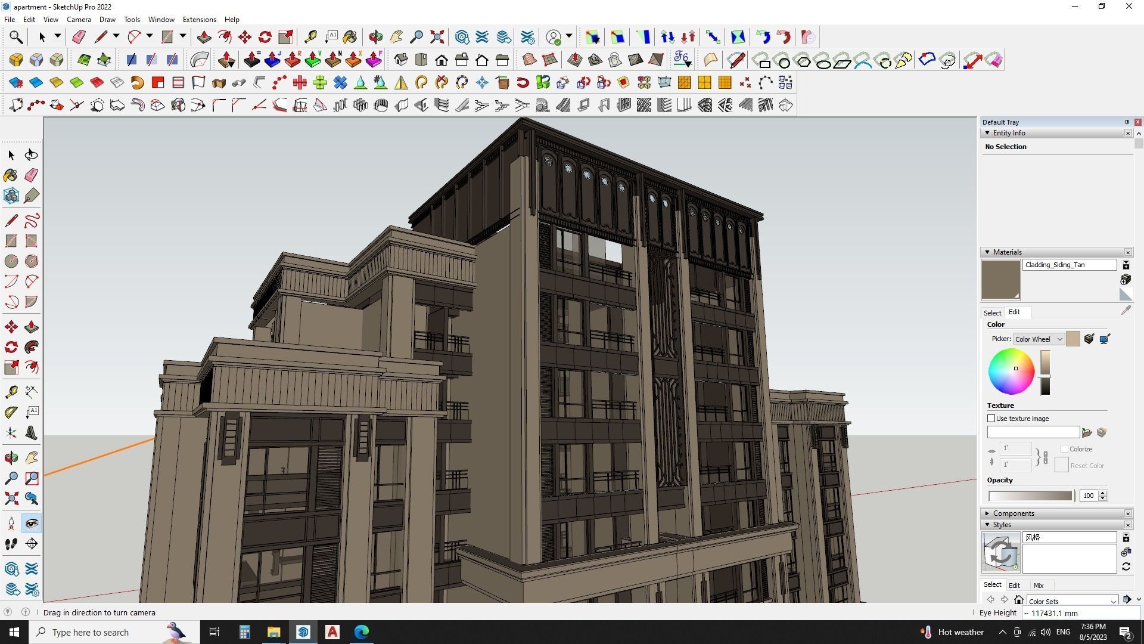
Task: Toggle the Default Tray auto-hide pin
Action: tap(1126, 122)
